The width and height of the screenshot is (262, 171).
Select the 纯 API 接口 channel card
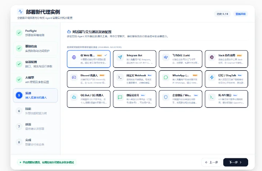tap(226, 99)
